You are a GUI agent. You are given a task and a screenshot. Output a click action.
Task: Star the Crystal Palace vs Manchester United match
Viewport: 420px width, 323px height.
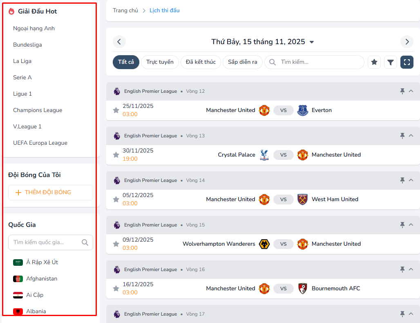click(116, 155)
